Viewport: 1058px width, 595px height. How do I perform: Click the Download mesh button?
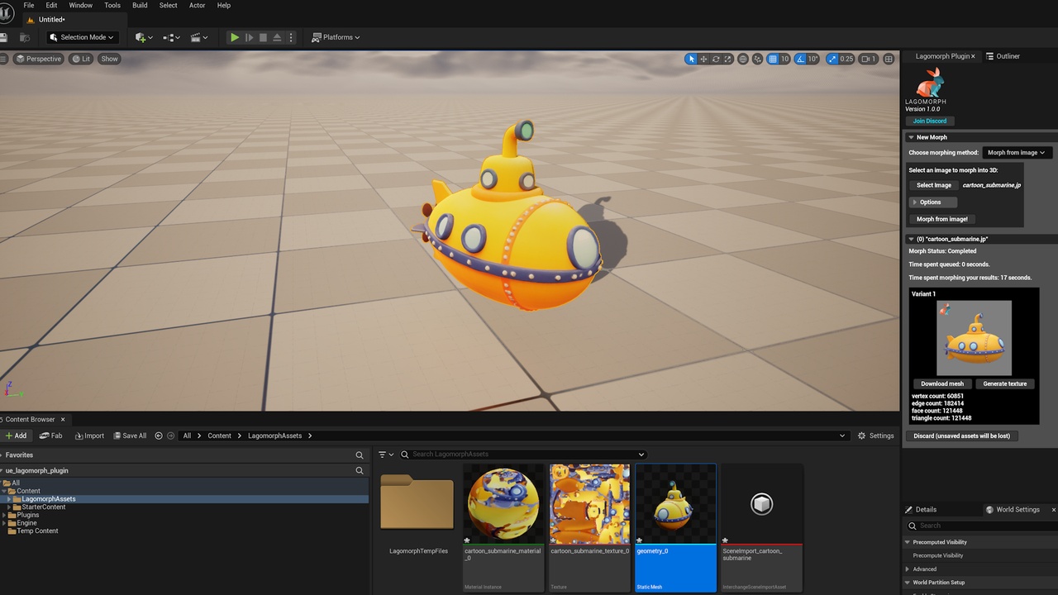942,383
